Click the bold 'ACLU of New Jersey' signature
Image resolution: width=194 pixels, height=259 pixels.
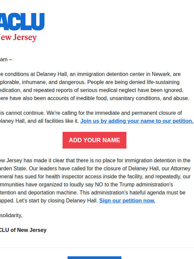pyautogui.click(x=23, y=230)
